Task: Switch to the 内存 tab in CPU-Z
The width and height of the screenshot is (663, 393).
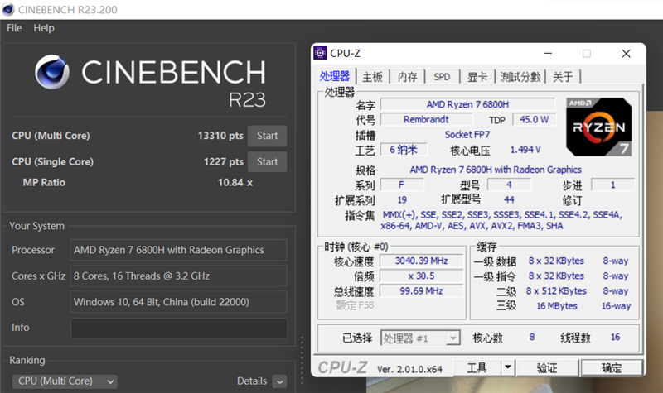Action: pyautogui.click(x=408, y=77)
